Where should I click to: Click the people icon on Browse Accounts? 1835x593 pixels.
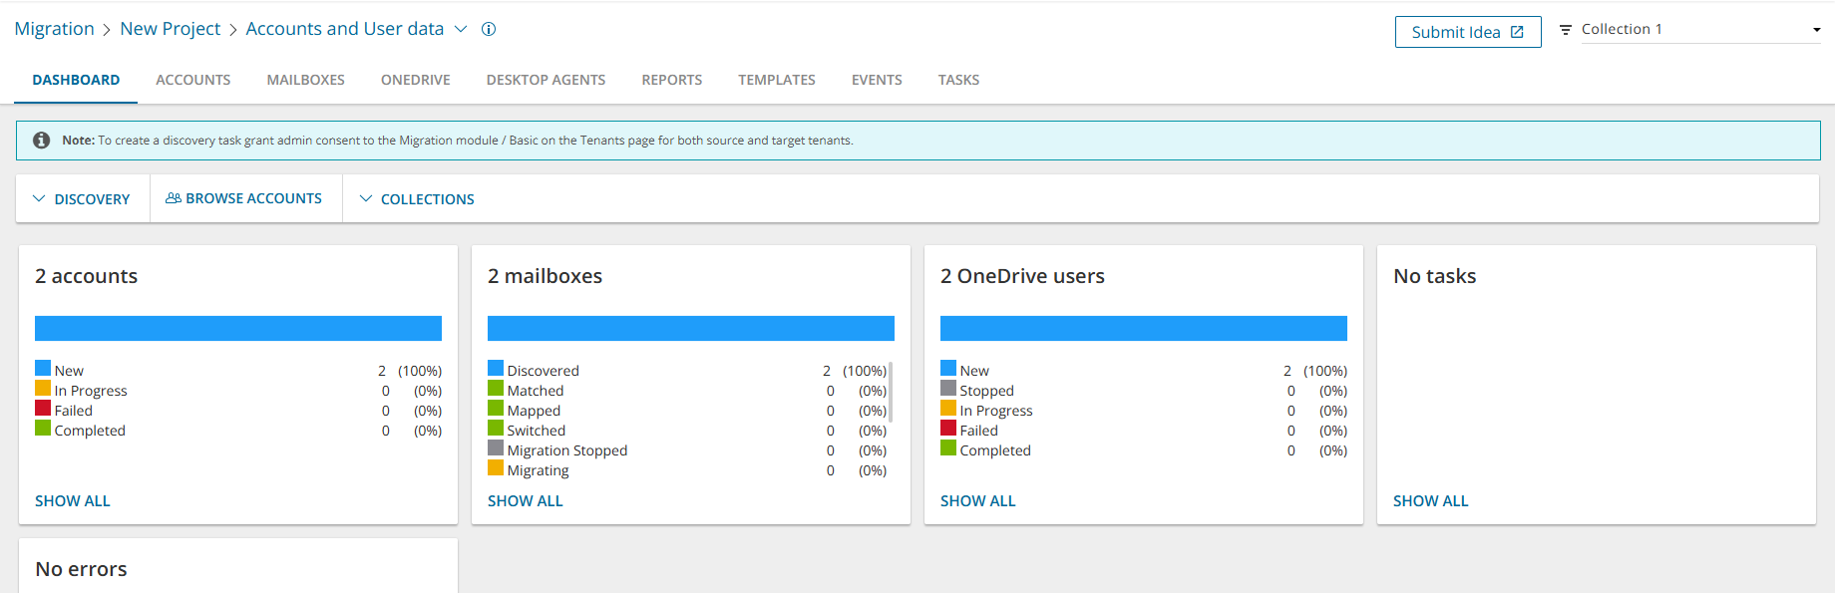(x=174, y=198)
